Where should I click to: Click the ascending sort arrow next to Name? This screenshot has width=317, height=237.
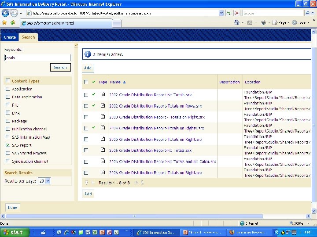point(124,82)
